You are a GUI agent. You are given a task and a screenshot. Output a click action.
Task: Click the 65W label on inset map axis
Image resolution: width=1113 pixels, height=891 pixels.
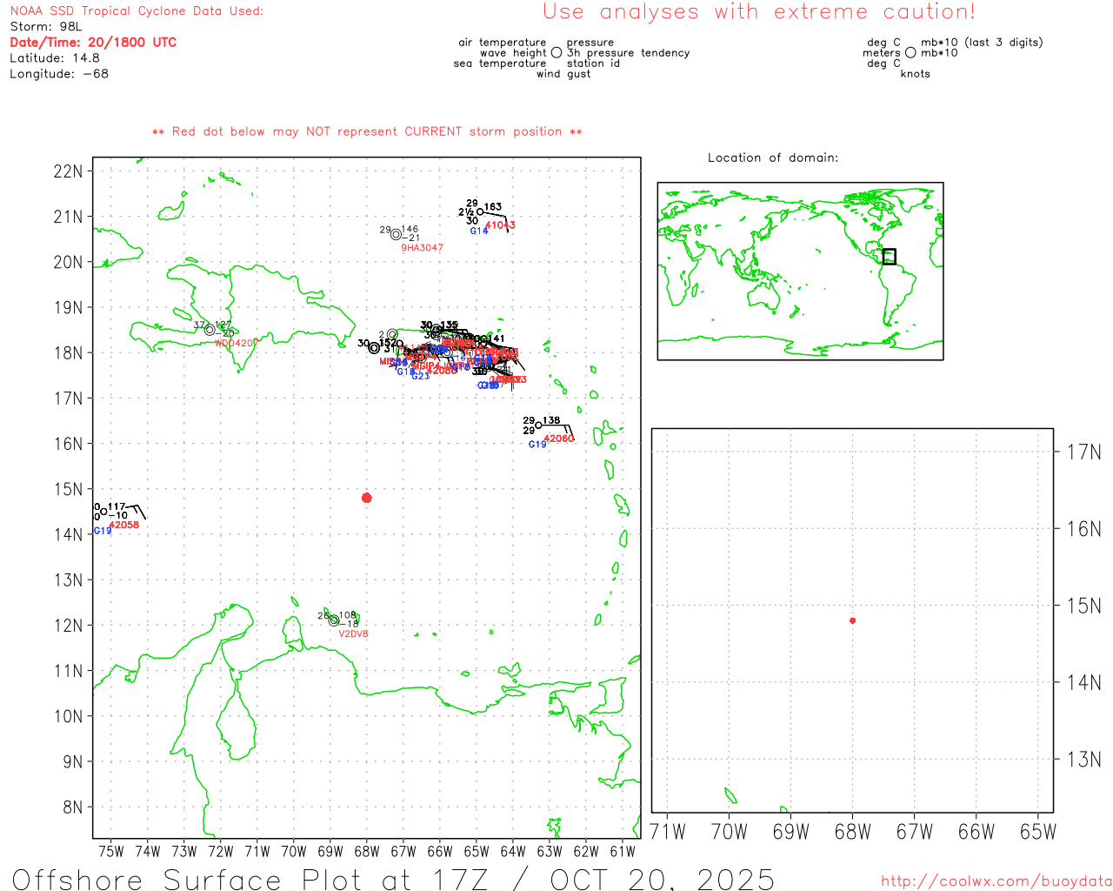(1038, 832)
